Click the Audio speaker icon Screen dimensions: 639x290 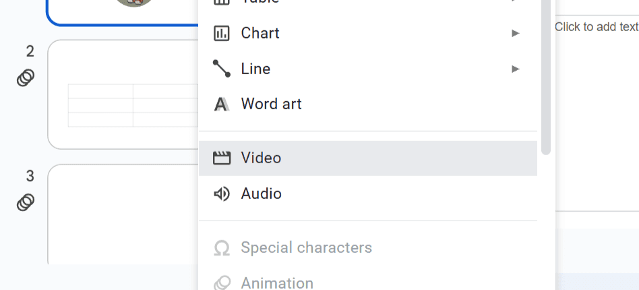(222, 194)
